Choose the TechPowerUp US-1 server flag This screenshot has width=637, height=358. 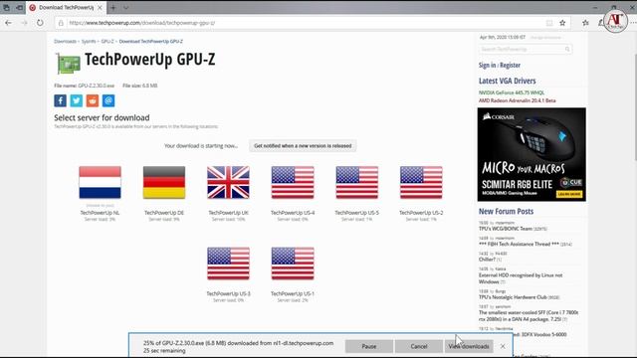[293, 264]
